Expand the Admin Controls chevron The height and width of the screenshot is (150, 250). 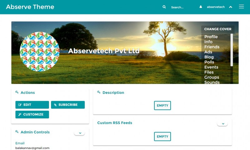79,133
